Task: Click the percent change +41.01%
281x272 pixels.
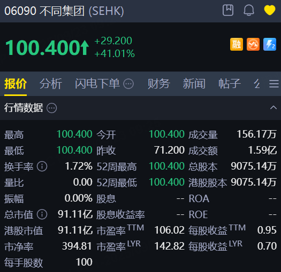Action: click(x=115, y=53)
